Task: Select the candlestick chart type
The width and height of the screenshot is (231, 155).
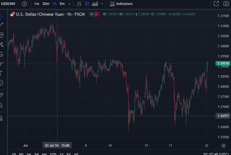Action: pos(87,4)
